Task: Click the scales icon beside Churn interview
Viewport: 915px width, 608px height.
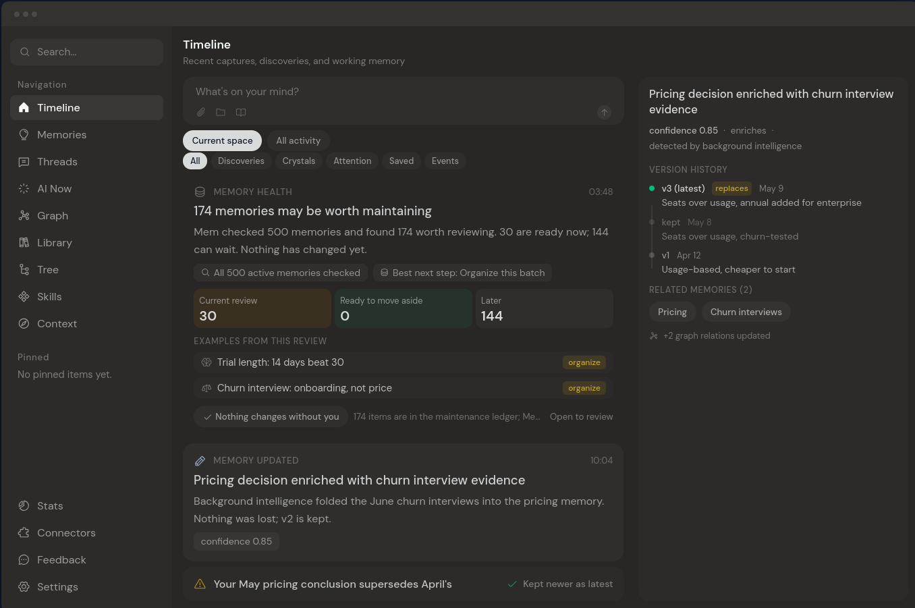Action: pos(206,388)
